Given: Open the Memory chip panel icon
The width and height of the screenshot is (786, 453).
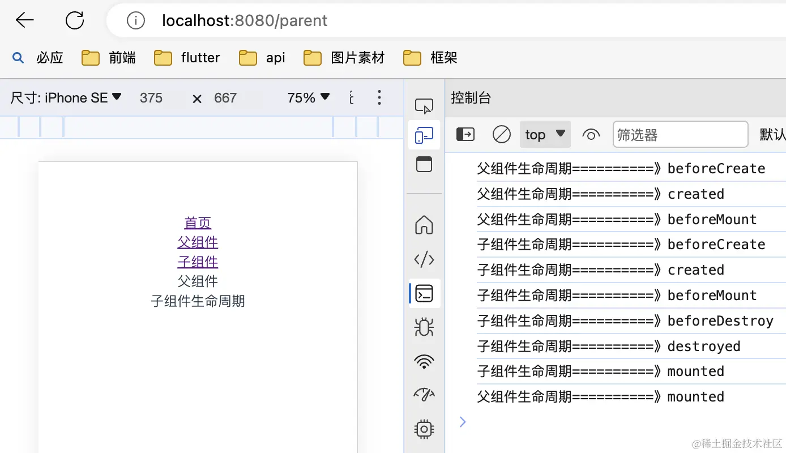Looking at the screenshot, I should [424, 429].
